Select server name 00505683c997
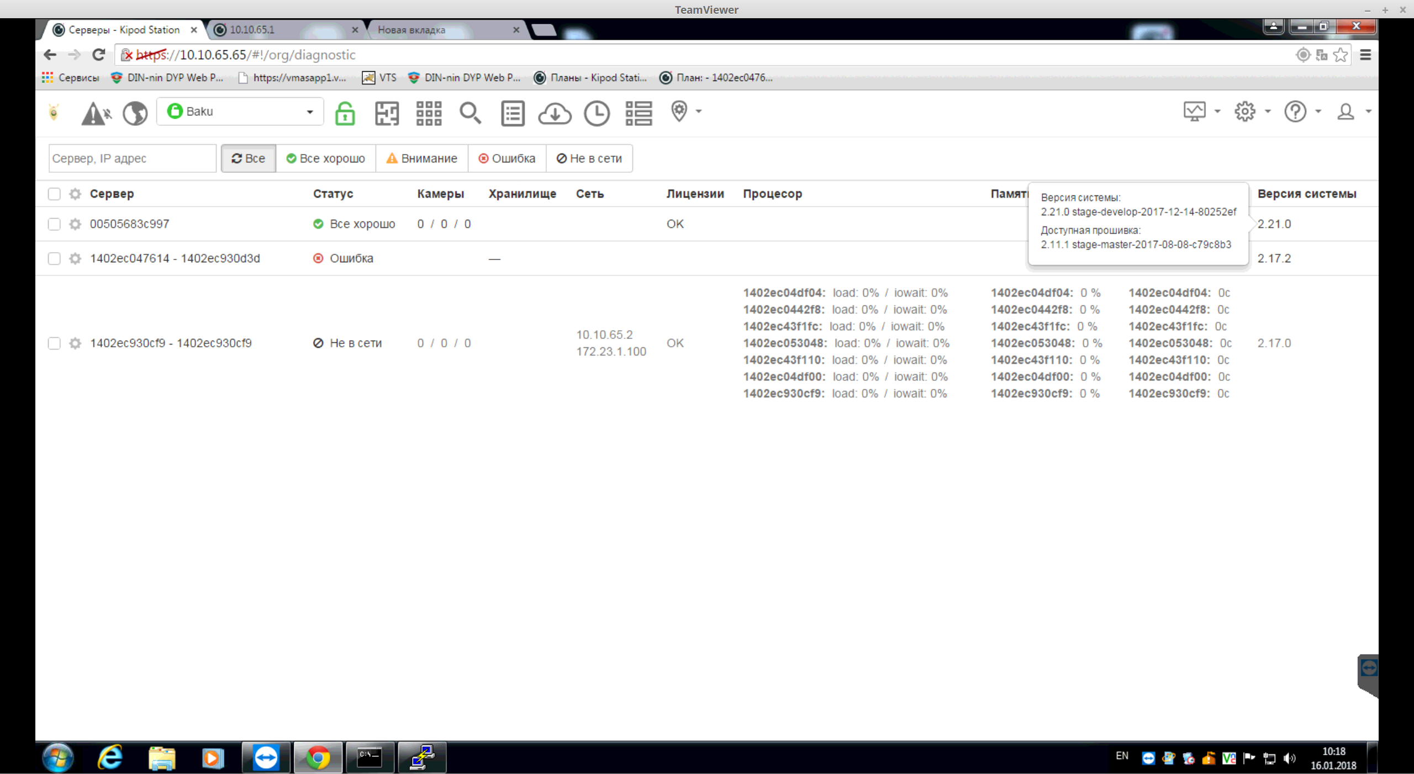 tap(130, 224)
